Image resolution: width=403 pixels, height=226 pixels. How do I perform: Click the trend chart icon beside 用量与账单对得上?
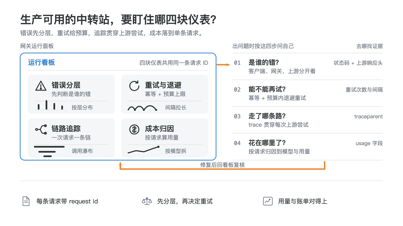(268, 201)
